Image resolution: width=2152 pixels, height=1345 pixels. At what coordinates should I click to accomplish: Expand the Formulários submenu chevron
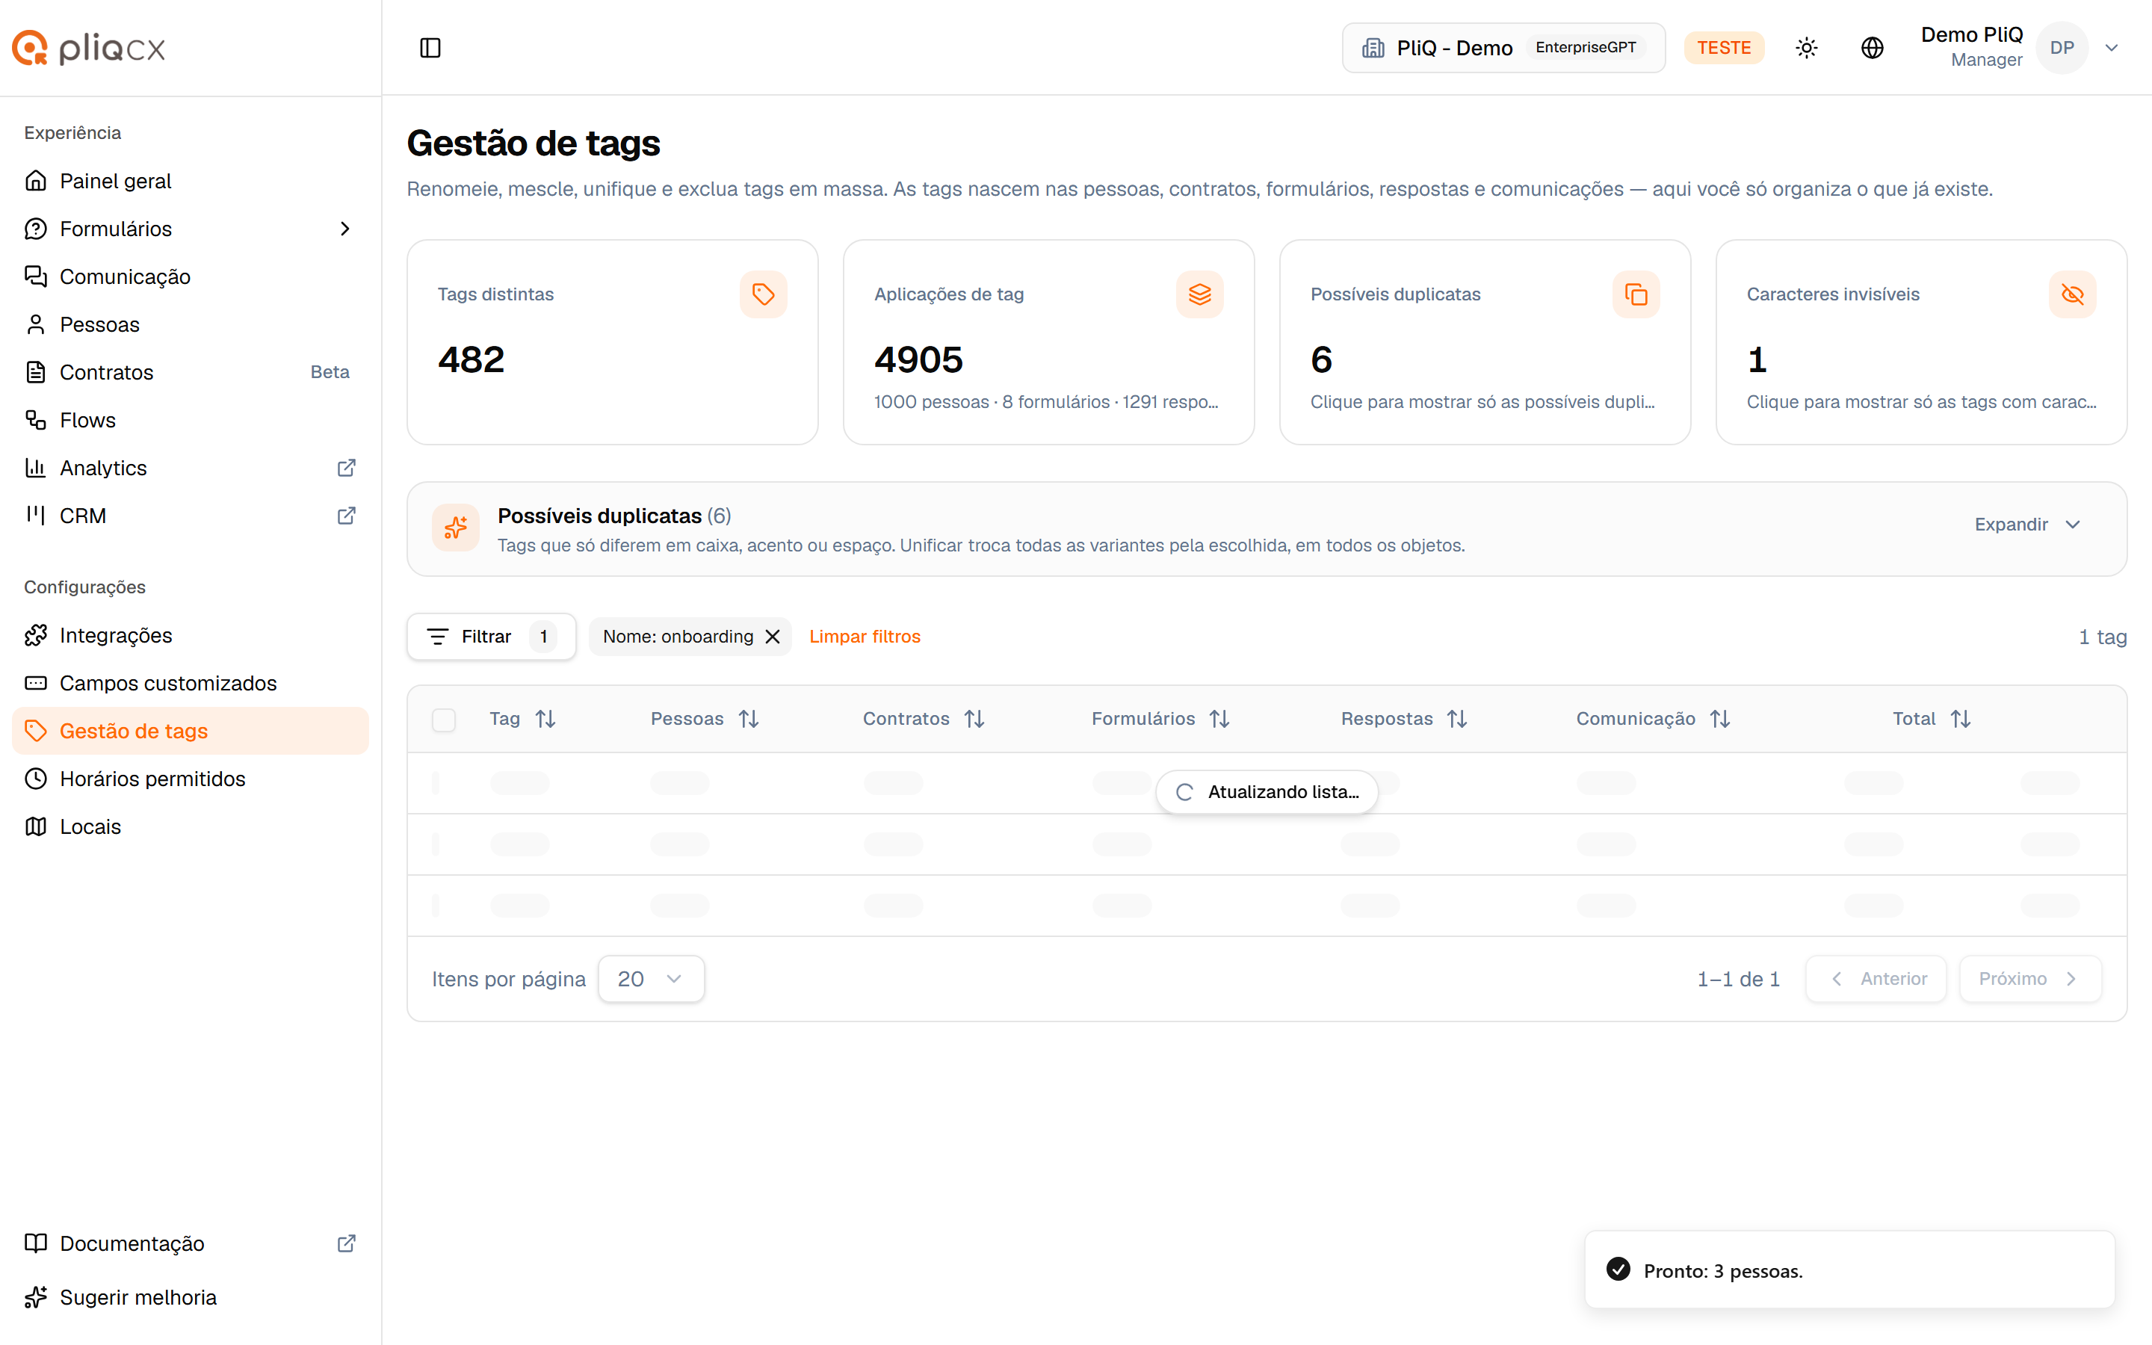point(345,229)
